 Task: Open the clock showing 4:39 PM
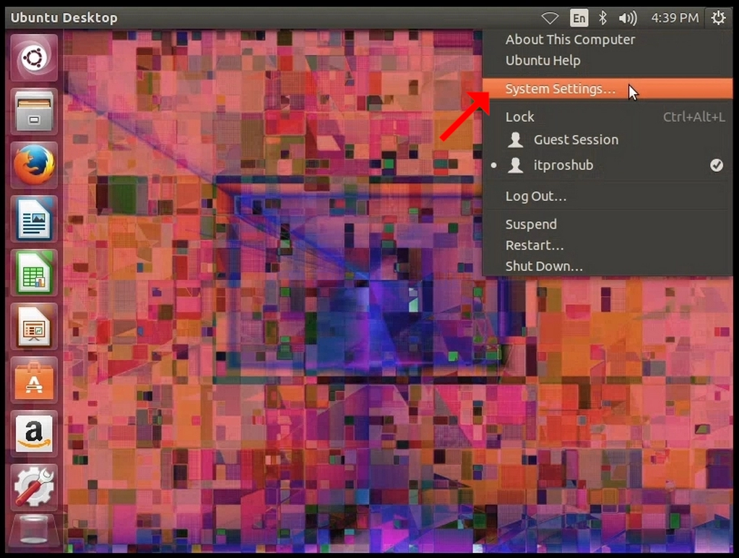coord(675,18)
